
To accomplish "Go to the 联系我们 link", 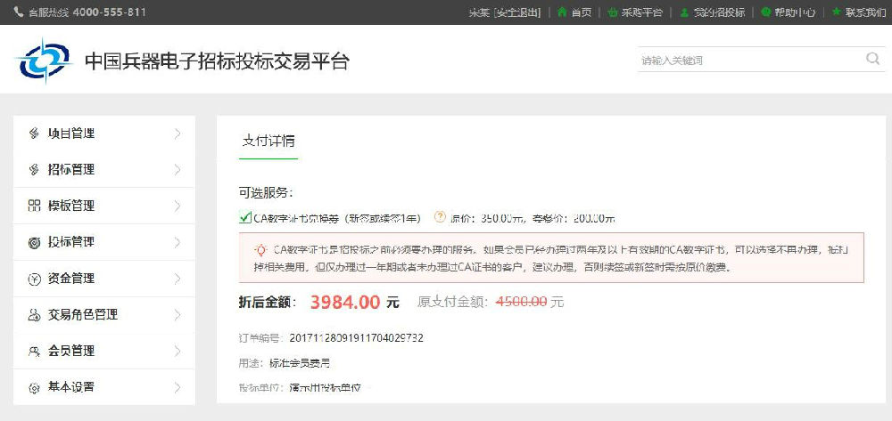I will tap(865, 12).
